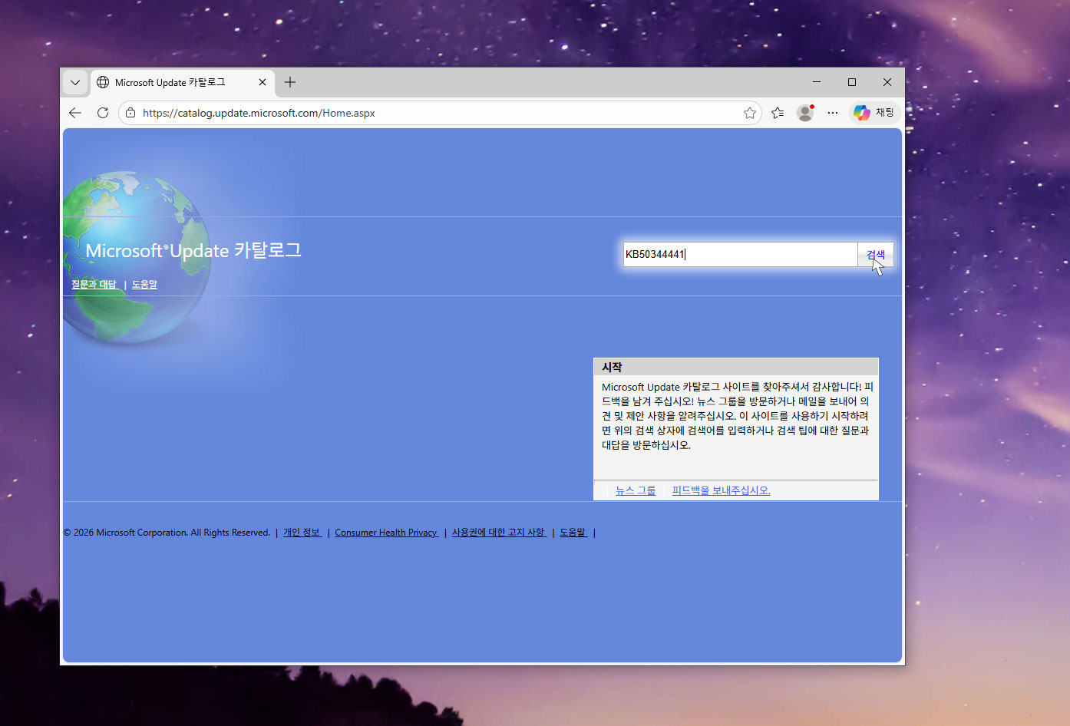Open the browser profile avatar

[x=805, y=113]
